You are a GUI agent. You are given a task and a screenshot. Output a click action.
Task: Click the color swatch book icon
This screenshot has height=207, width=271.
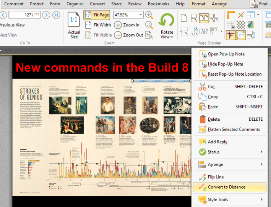[x=250, y=25]
